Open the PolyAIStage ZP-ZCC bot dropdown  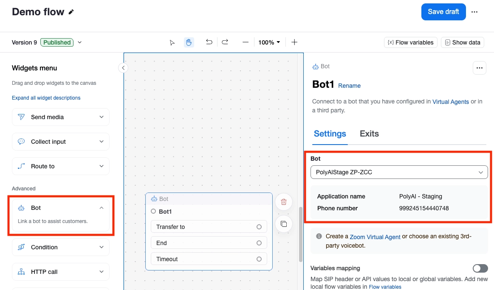click(399, 173)
